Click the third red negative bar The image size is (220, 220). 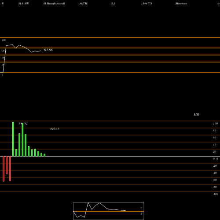[10, 169]
